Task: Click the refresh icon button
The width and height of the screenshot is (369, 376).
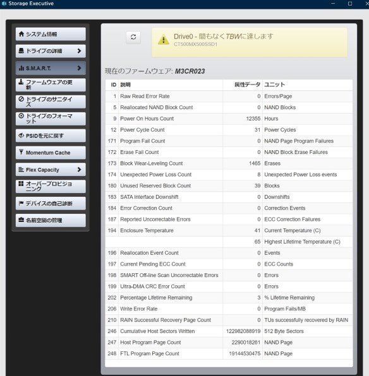Action: [133, 37]
